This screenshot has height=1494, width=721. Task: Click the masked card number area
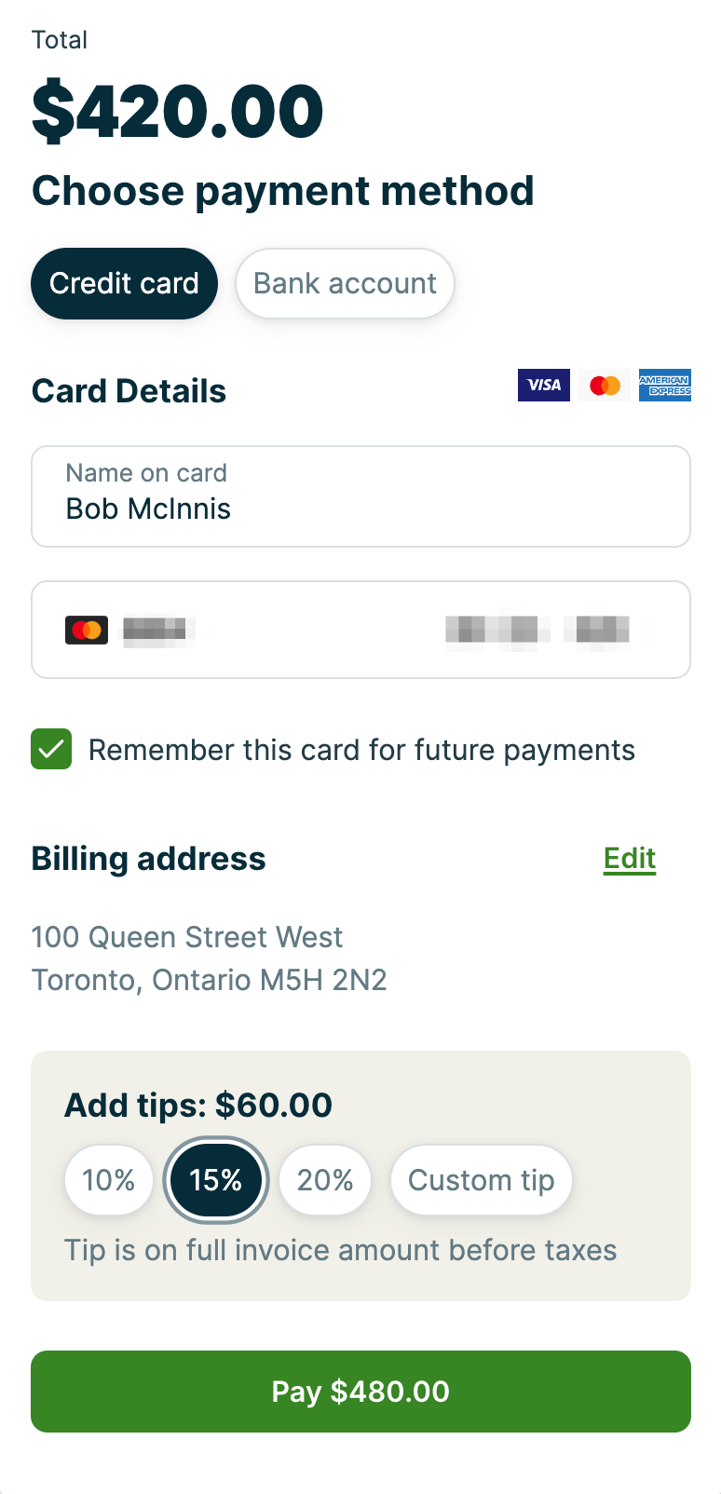point(156,630)
